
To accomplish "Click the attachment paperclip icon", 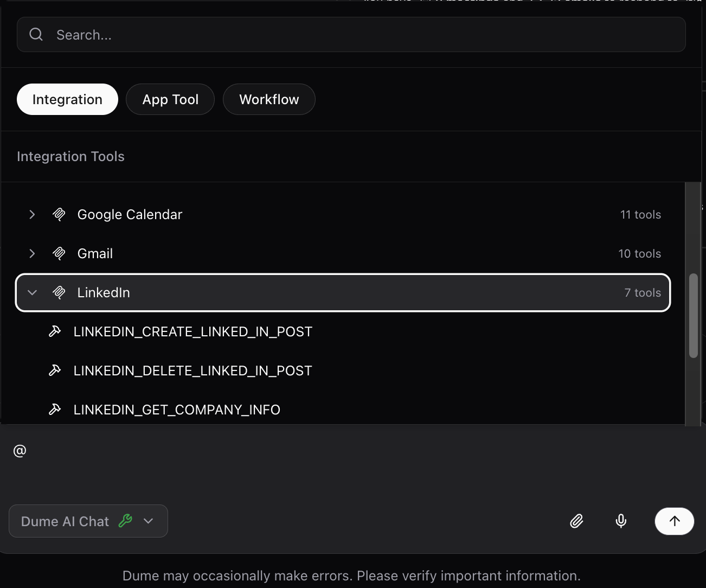I will 576,521.
